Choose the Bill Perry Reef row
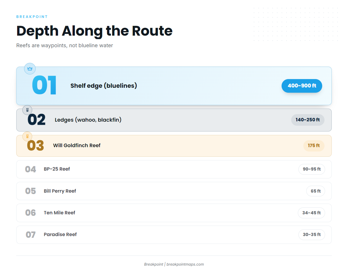Screen dimensions: 348x274 [174, 191]
